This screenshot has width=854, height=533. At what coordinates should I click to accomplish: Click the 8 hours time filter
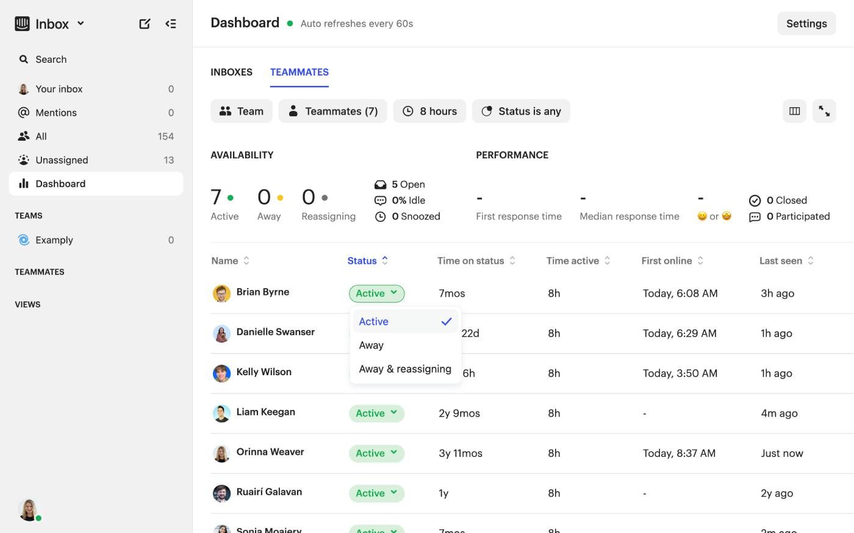pyautogui.click(x=429, y=111)
